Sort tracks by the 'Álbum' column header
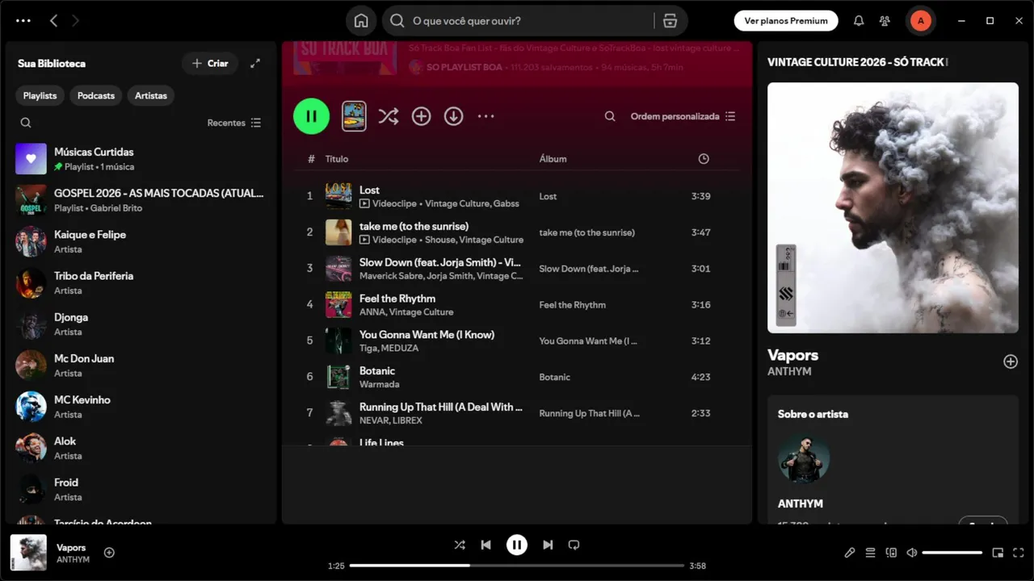The width and height of the screenshot is (1034, 581). click(553, 159)
